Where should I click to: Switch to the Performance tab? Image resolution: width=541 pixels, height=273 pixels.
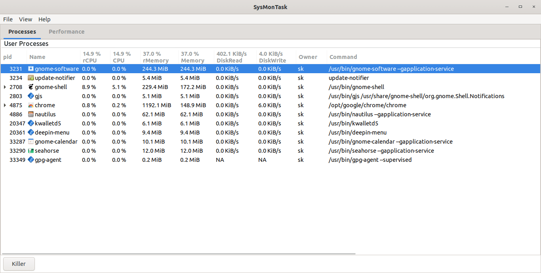click(67, 32)
